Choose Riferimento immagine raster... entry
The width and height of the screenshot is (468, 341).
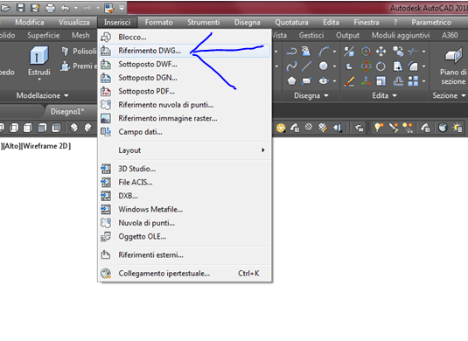[185, 118]
